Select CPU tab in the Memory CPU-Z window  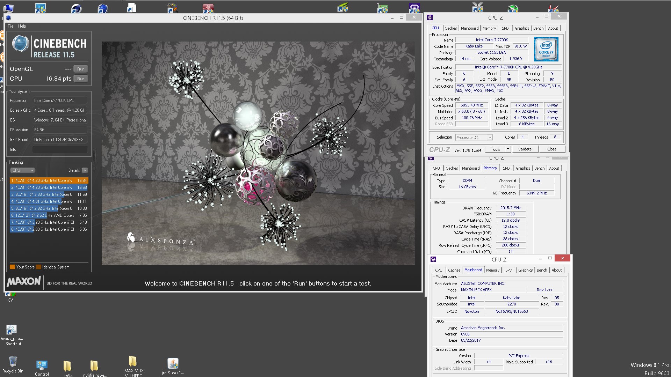point(436,168)
